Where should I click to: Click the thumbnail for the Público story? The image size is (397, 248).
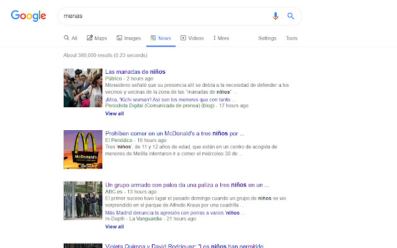(x=83, y=88)
